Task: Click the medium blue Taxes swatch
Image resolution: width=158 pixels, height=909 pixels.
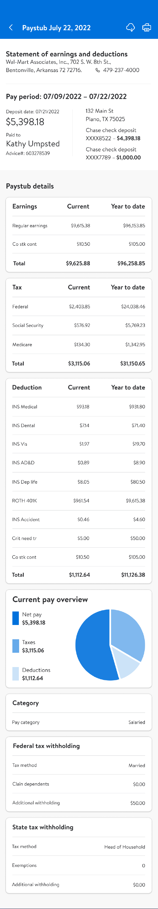Action: 16,646
